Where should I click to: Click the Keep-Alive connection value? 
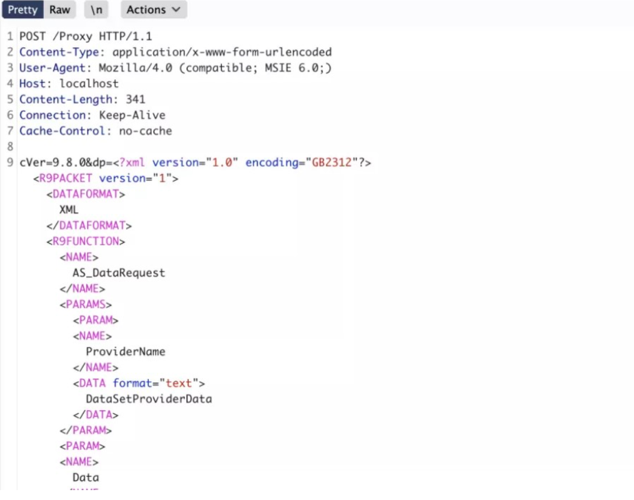pos(132,115)
